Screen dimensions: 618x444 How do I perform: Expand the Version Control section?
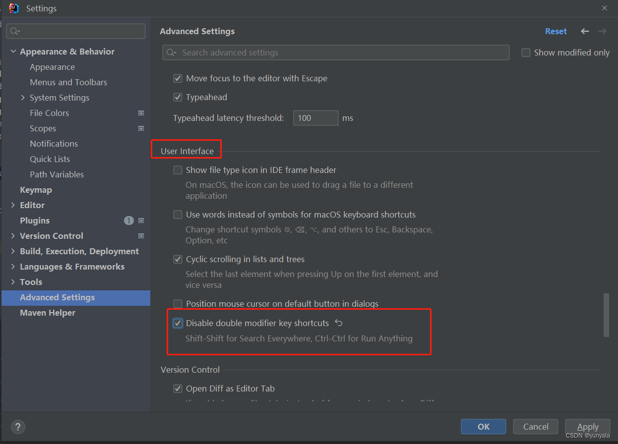pyautogui.click(x=13, y=236)
